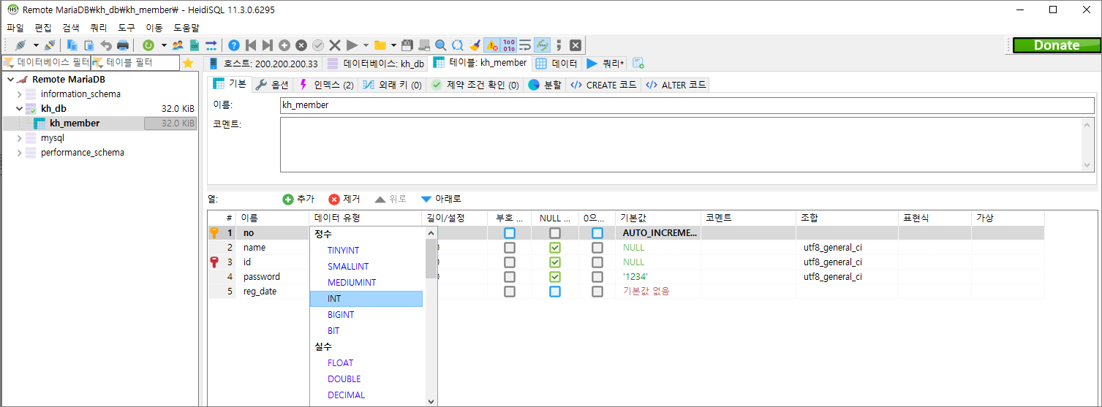The height and width of the screenshot is (407, 1102).
Task: Open the load SQL folder dropdown arrow
Action: [393, 45]
